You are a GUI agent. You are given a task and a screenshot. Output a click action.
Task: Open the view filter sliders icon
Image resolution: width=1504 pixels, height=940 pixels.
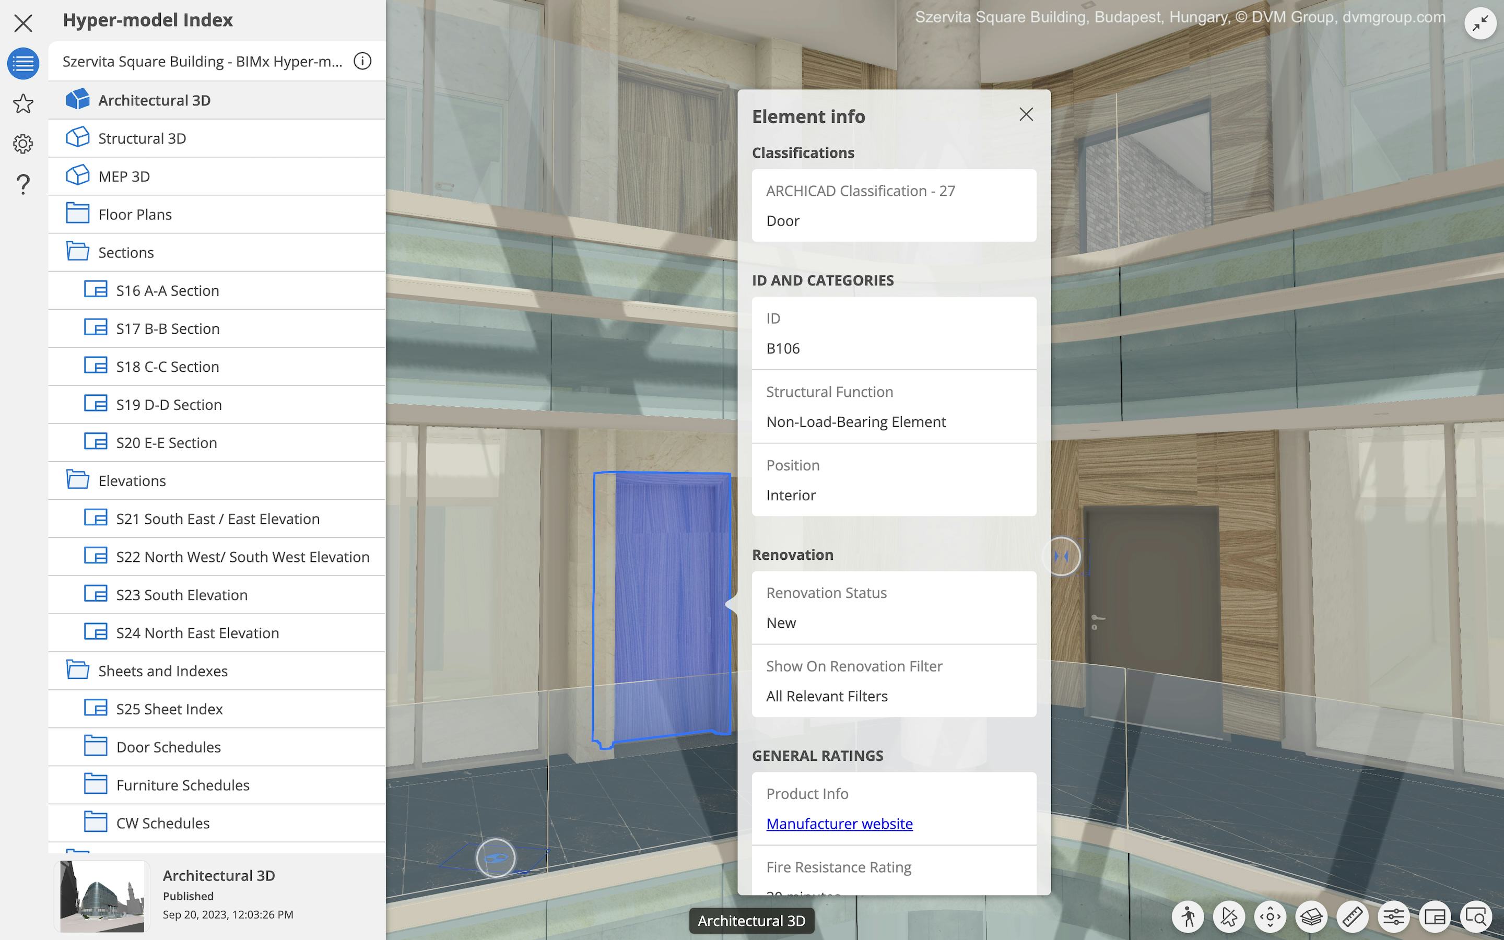pyautogui.click(x=1393, y=916)
